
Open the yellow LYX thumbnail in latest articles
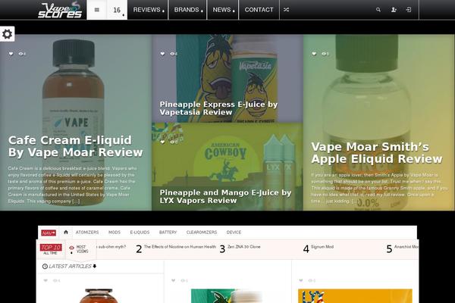point(355,295)
